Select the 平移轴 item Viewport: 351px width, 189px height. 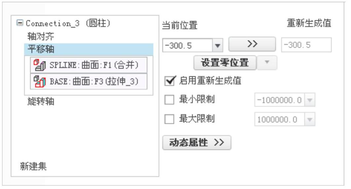[88, 49]
